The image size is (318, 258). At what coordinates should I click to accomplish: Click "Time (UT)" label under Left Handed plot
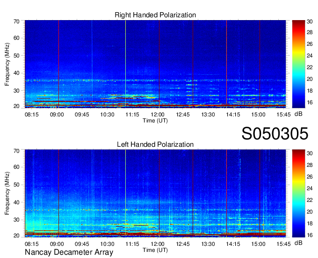[155, 250]
